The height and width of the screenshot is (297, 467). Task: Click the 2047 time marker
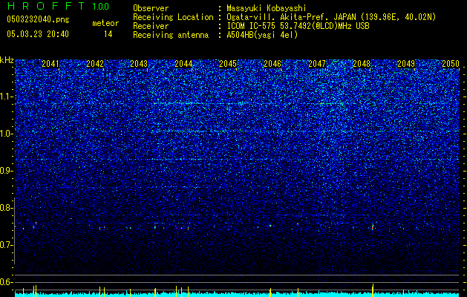[x=317, y=64]
